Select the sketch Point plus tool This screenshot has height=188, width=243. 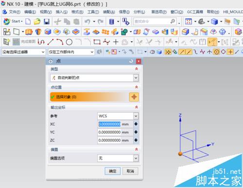[116, 42]
